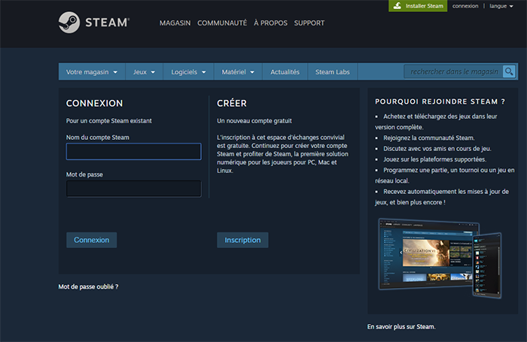The width and height of the screenshot is (527, 342).
Task: Click text Pour un compte Steam existant
Action: (109, 121)
